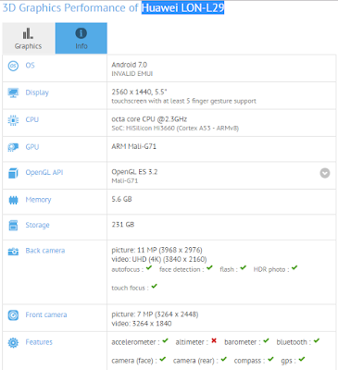
Task: Click the Info circle icon
Action: pyautogui.click(x=81, y=33)
